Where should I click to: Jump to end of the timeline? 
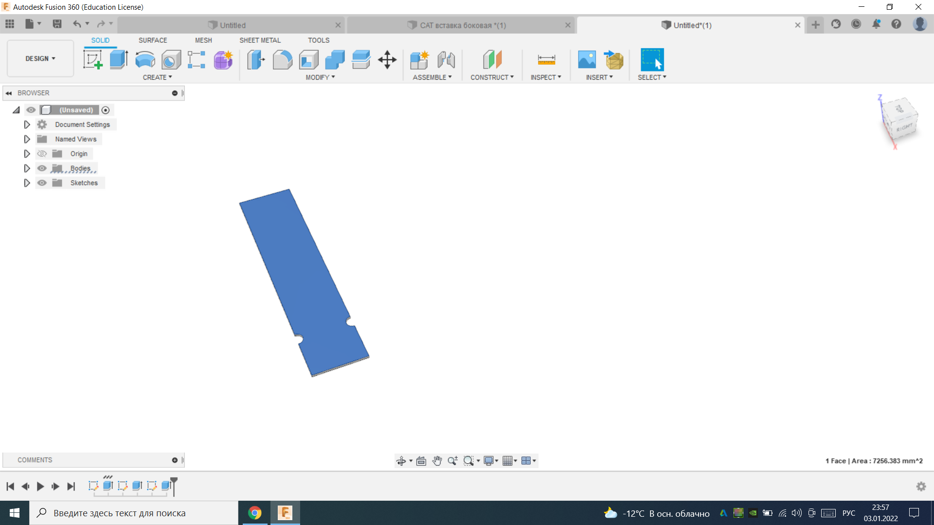point(71,486)
